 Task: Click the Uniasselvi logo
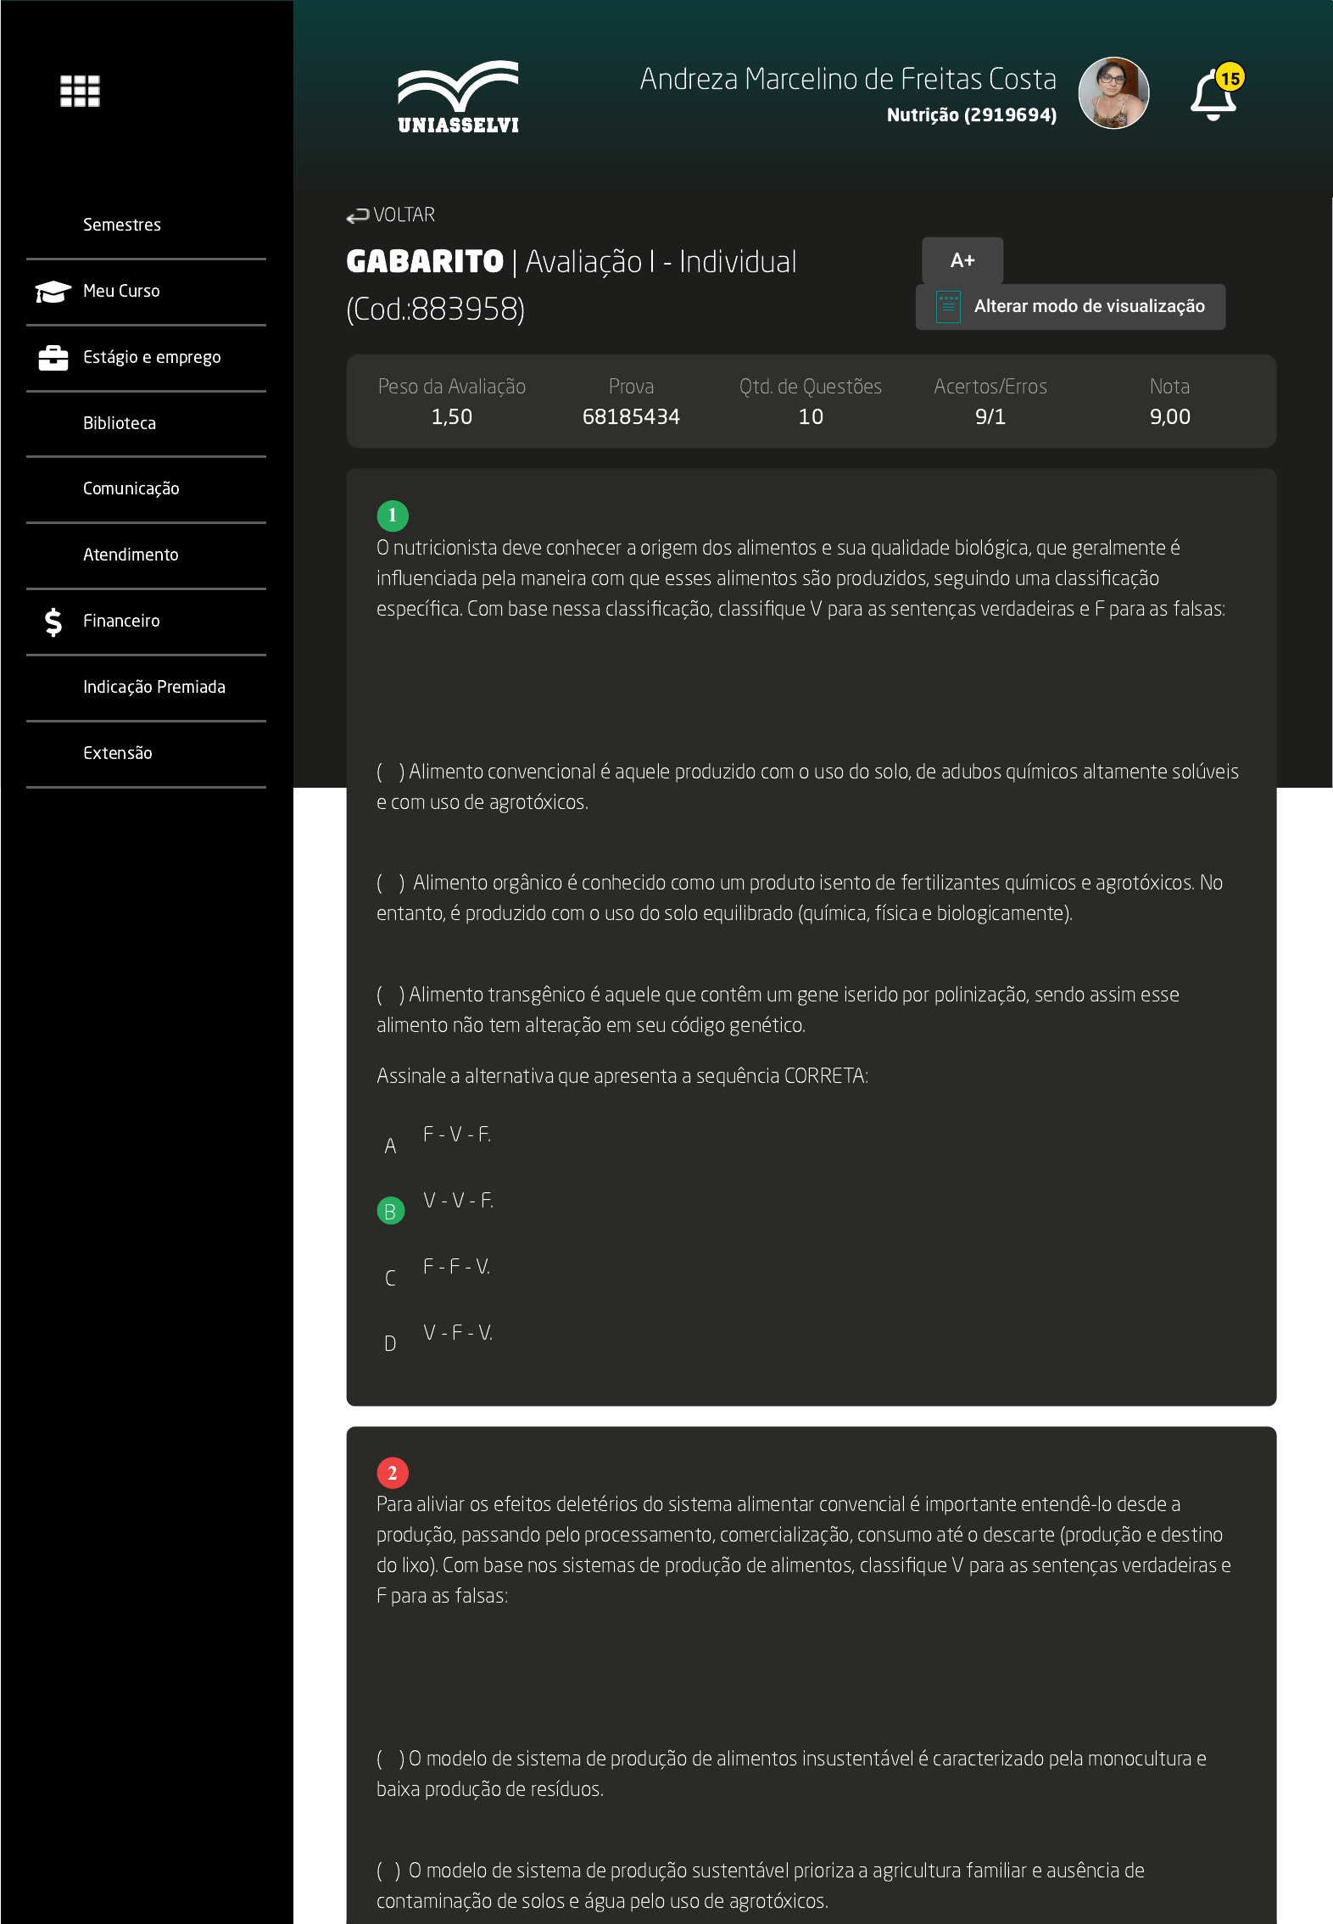[x=458, y=97]
